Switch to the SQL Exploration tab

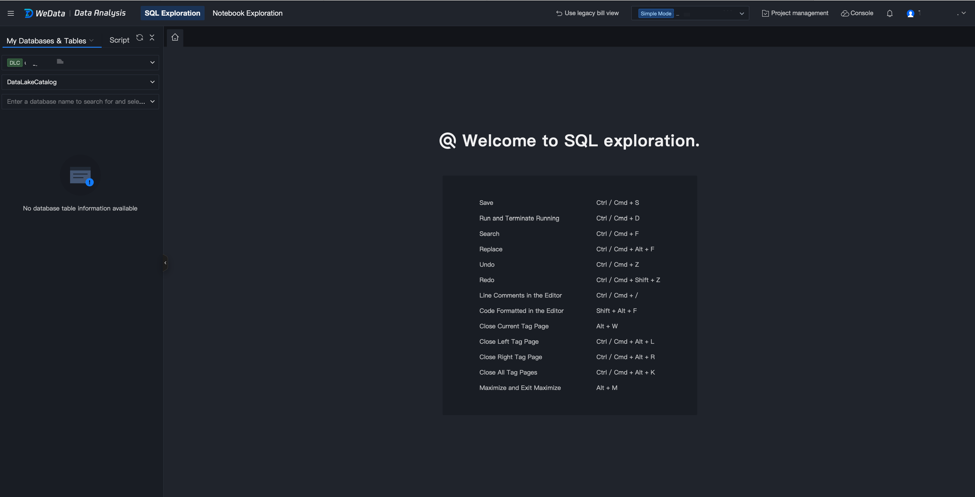tap(172, 13)
